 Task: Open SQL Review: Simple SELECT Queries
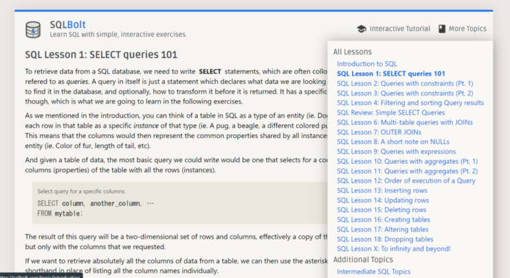coord(390,113)
